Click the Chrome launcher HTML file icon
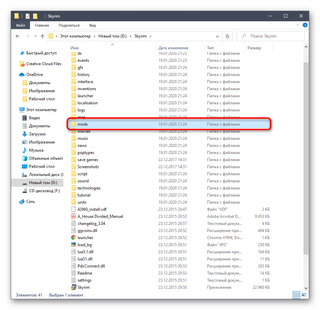 (74, 238)
